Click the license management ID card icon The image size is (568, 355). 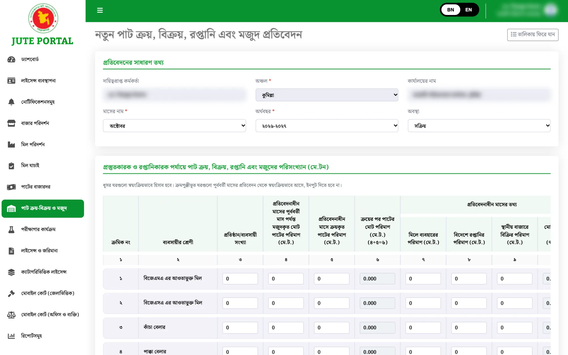tap(11, 81)
